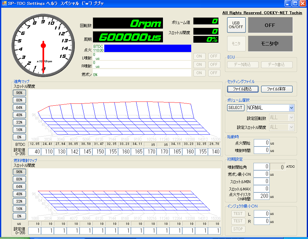Screen dimensions: 308x239
Task: Turn ON the 燃ポン fuel pump
Action: click(199, 73)
